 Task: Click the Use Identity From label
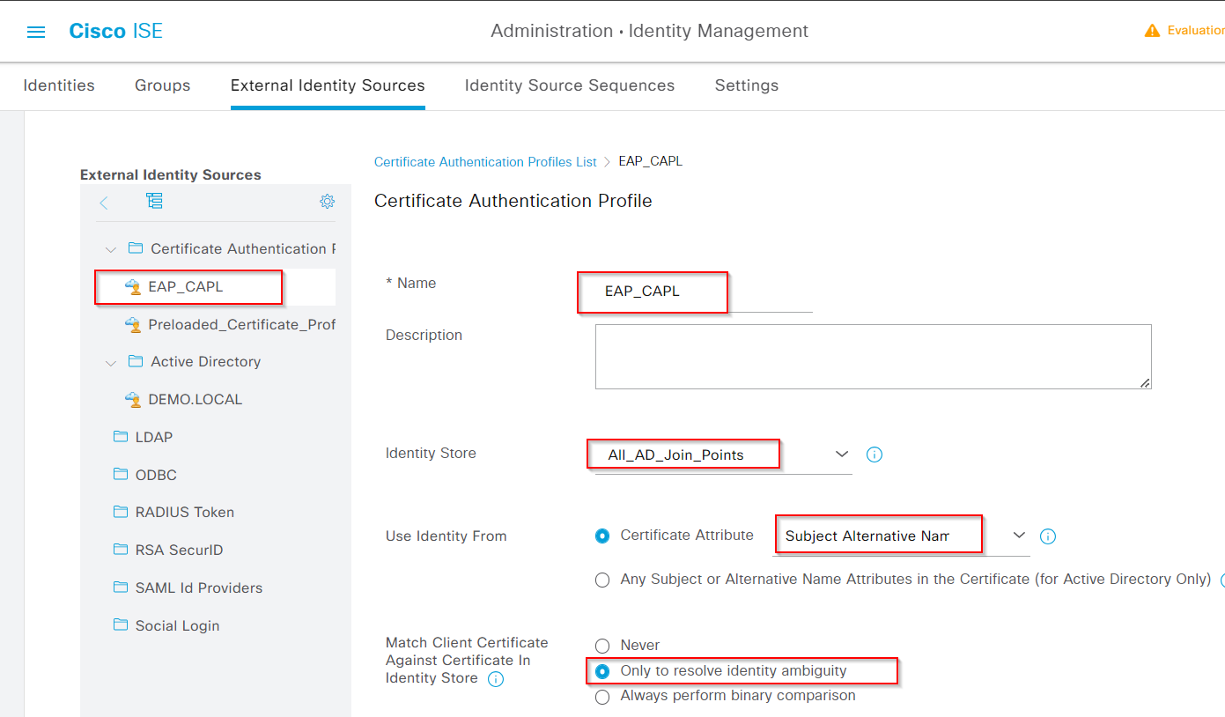[x=446, y=536]
